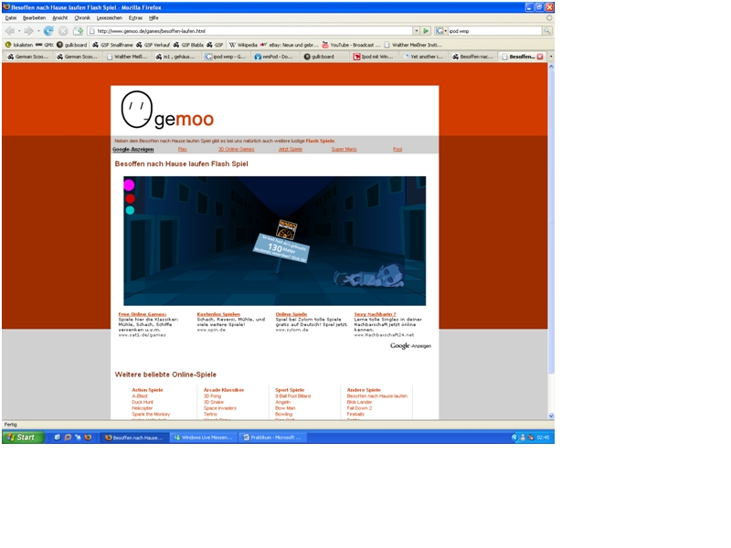The width and height of the screenshot is (731, 548).
Task: Click the cyan circle in the game
Action: click(130, 211)
